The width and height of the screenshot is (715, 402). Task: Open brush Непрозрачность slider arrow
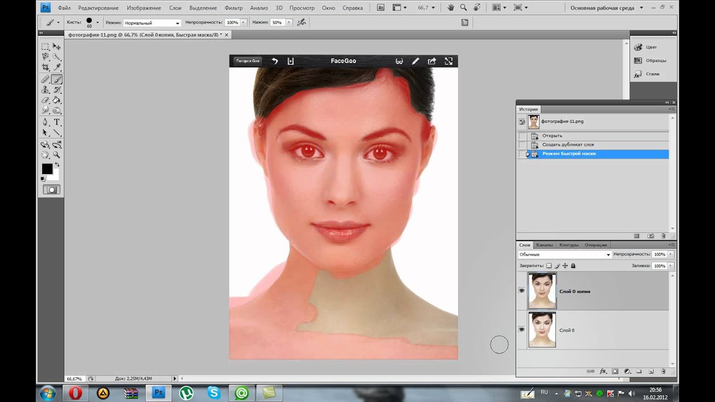pyautogui.click(x=244, y=22)
